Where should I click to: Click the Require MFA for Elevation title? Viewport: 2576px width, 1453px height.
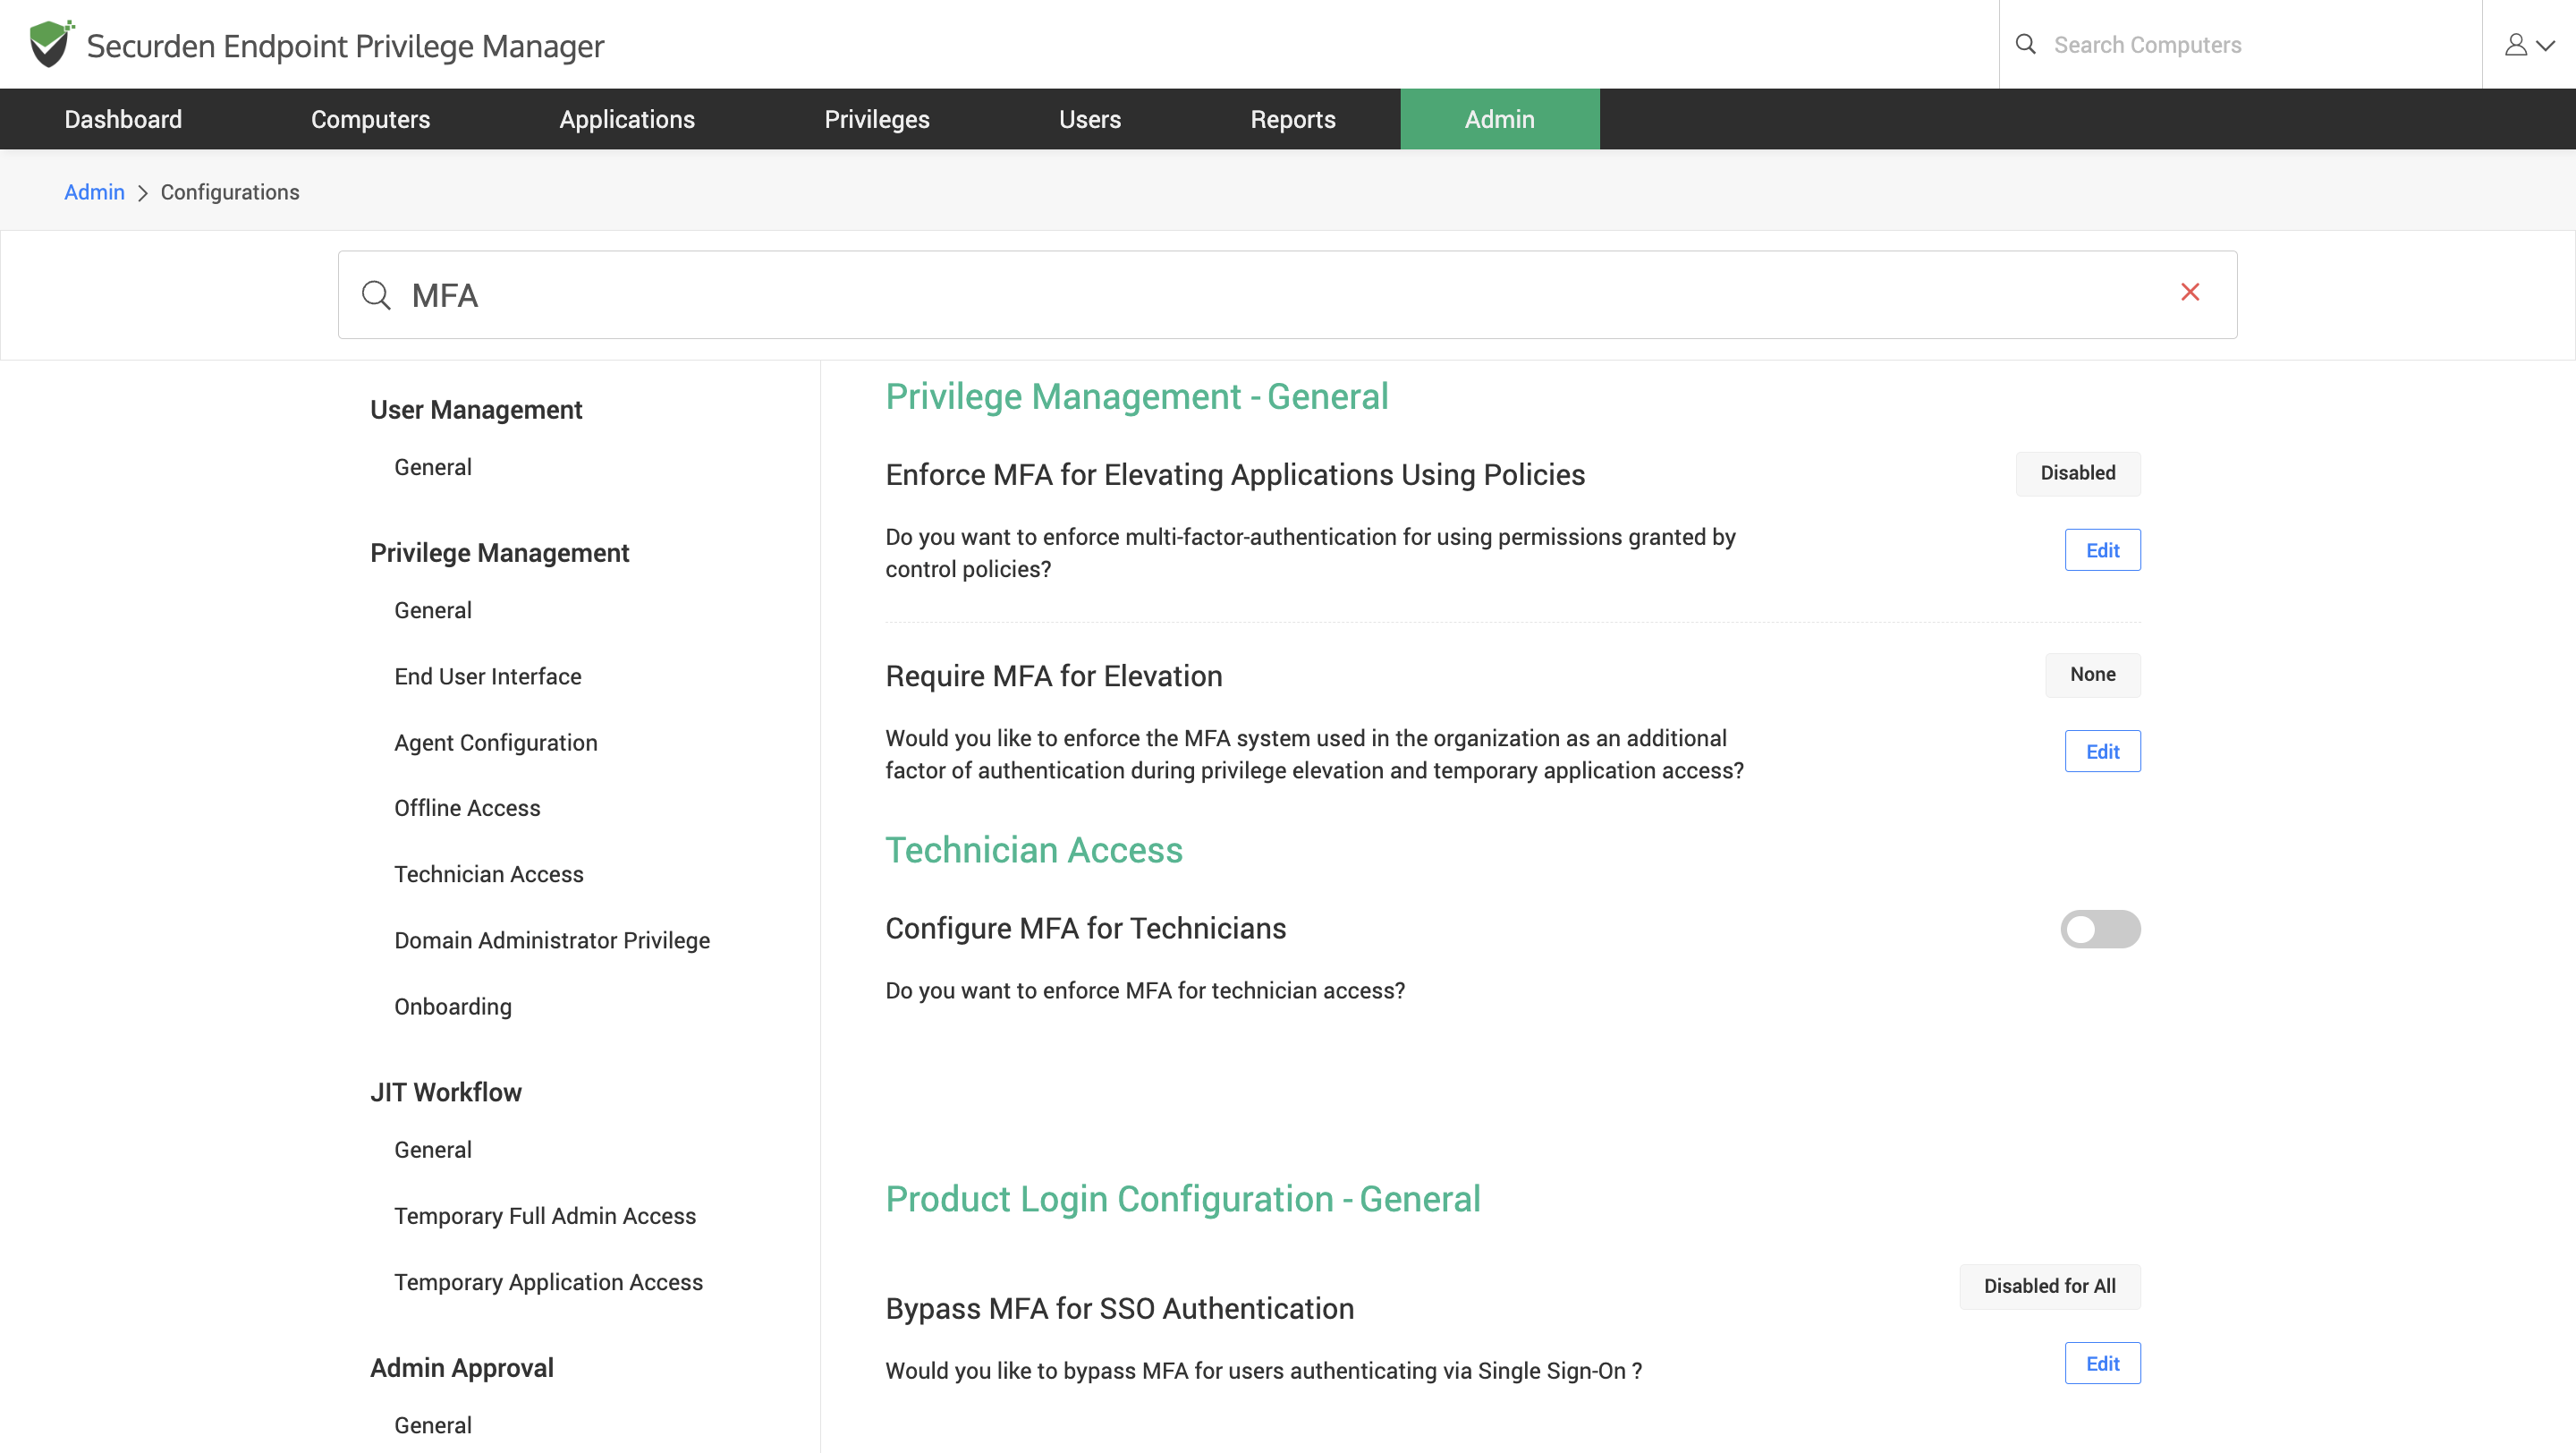(x=1054, y=676)
